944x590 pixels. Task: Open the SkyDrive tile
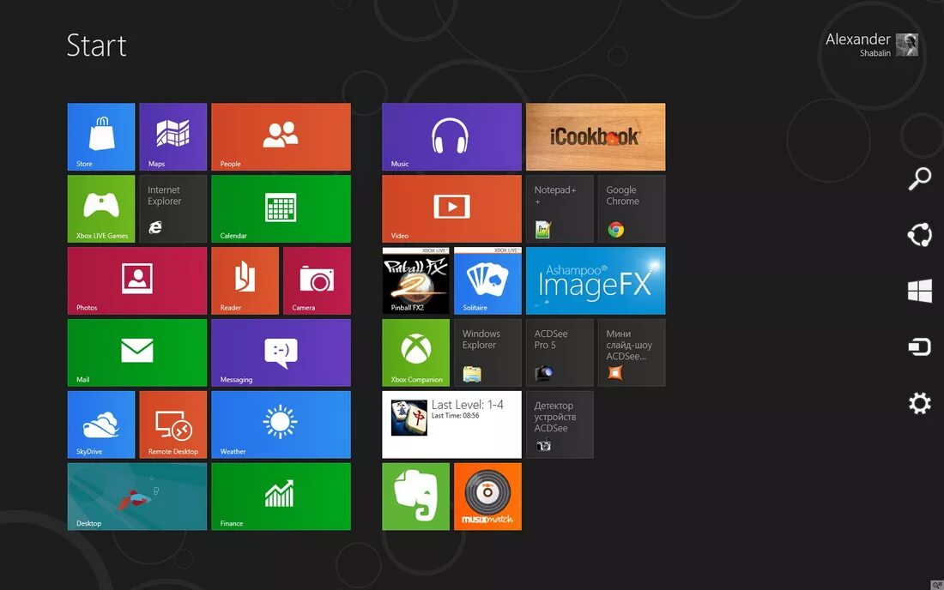click(101, 424)
